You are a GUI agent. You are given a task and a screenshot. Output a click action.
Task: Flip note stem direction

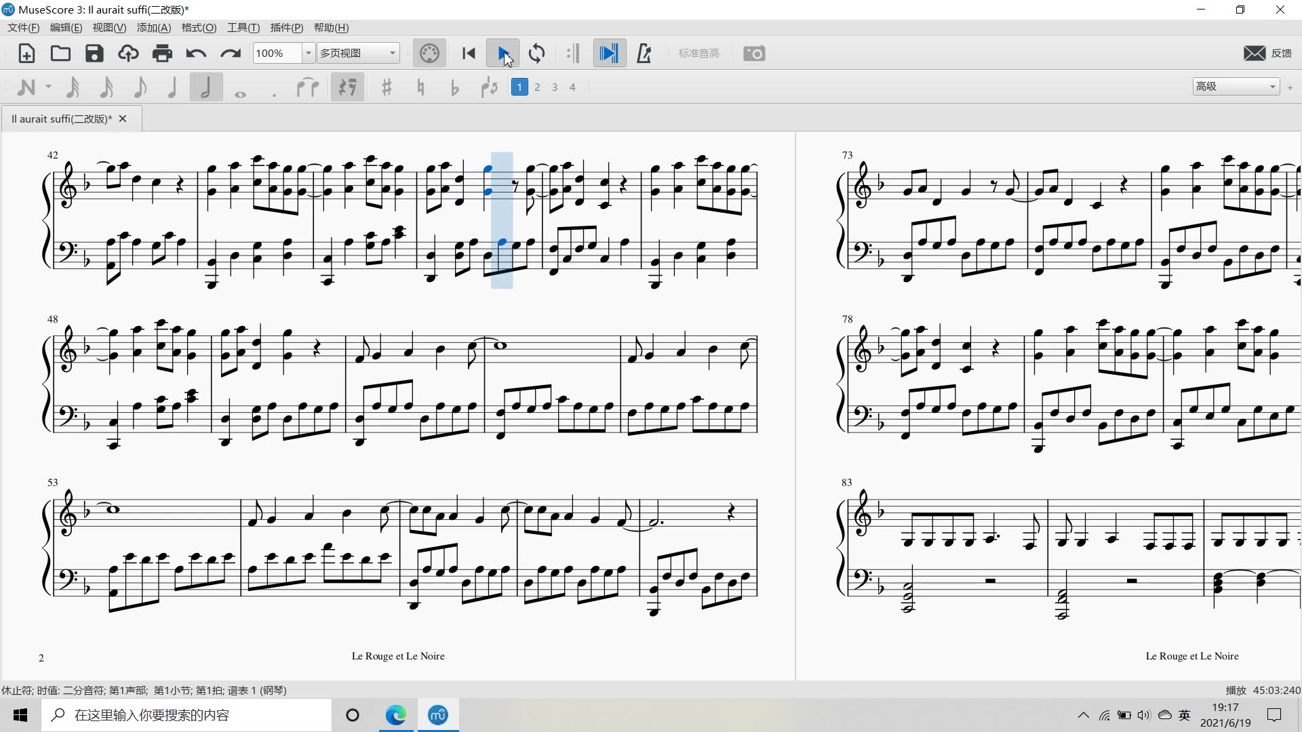pyautogui.click(x=489, y=87)
